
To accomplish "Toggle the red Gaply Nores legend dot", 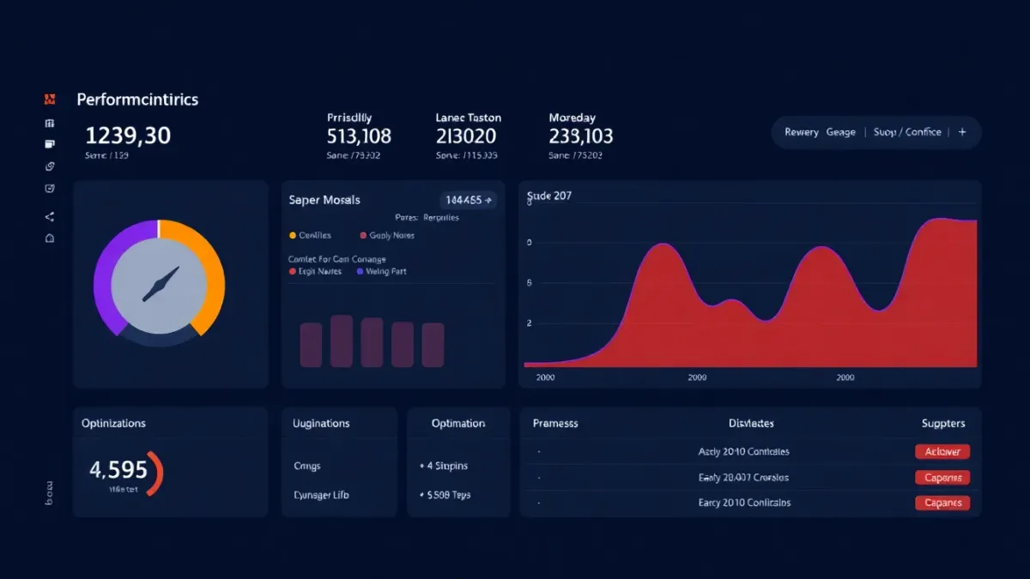I will click(363, 235).
